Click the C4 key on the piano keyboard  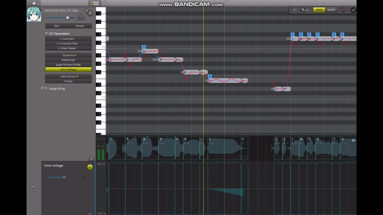[101, 47]
